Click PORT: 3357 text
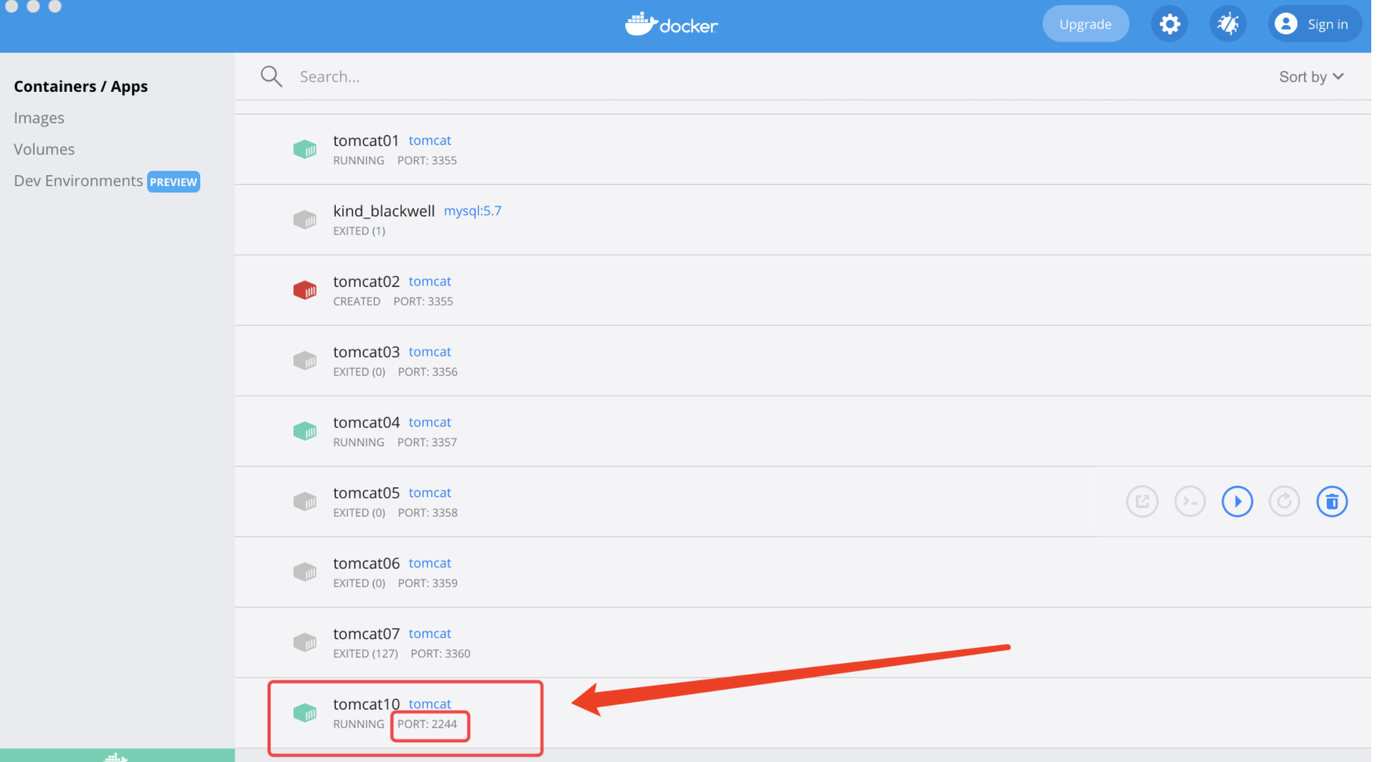The height and width of the screenshot is (762, 1382). (427, 442)
